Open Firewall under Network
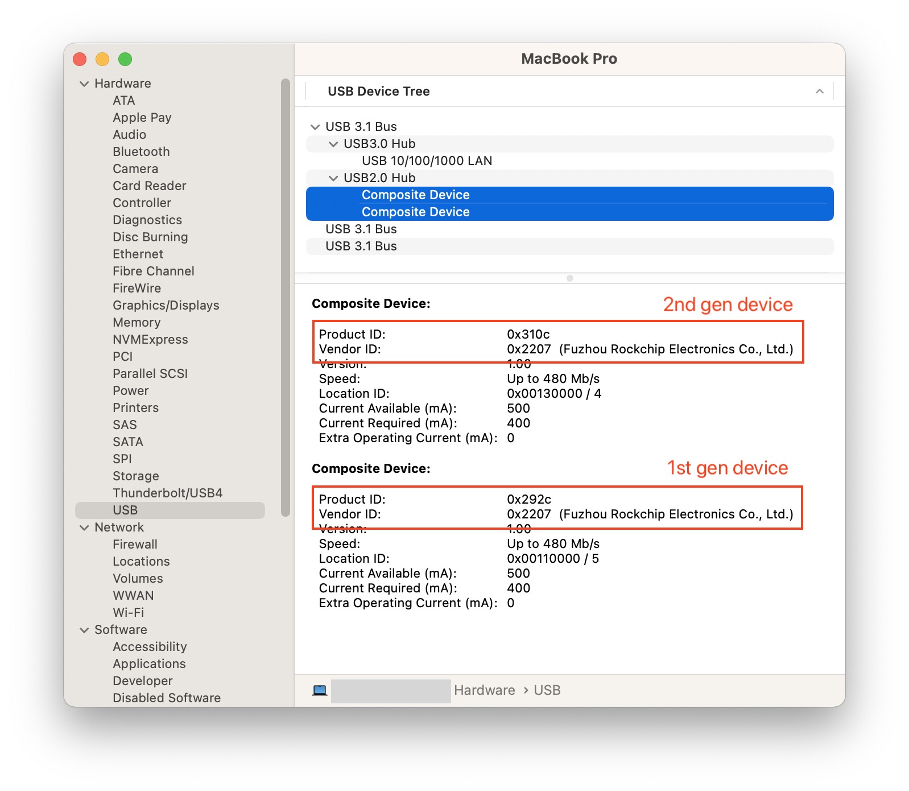 135,545
